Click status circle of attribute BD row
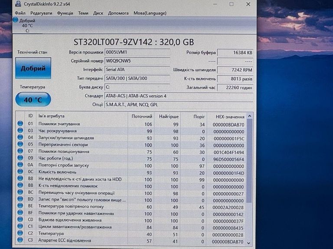Screen dimensions: 333x249 (20, 199)
